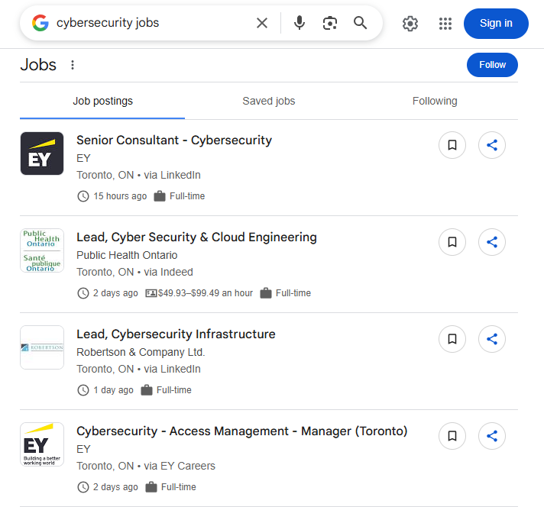The height and width of the screenshot is (507, 544).
Task: Click the magnifying glass search button
Action: point(361,23)
